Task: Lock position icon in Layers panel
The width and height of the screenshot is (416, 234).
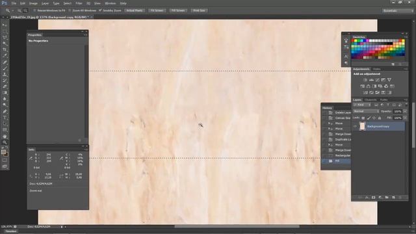Action: click(374, 118)
